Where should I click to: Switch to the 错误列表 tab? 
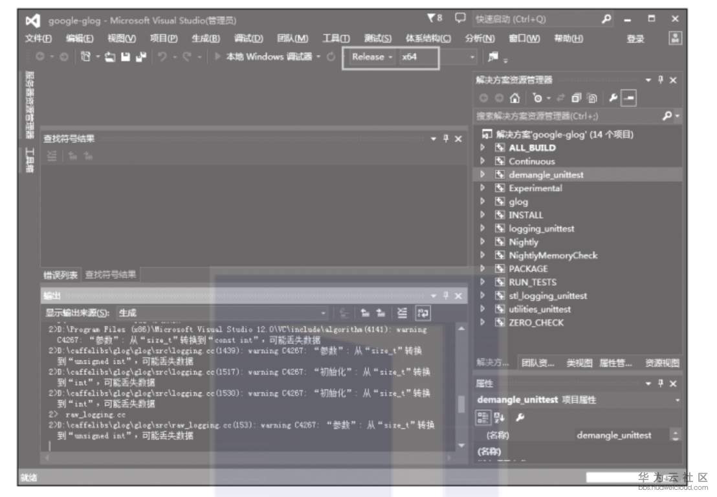click(x=60, y=275)
